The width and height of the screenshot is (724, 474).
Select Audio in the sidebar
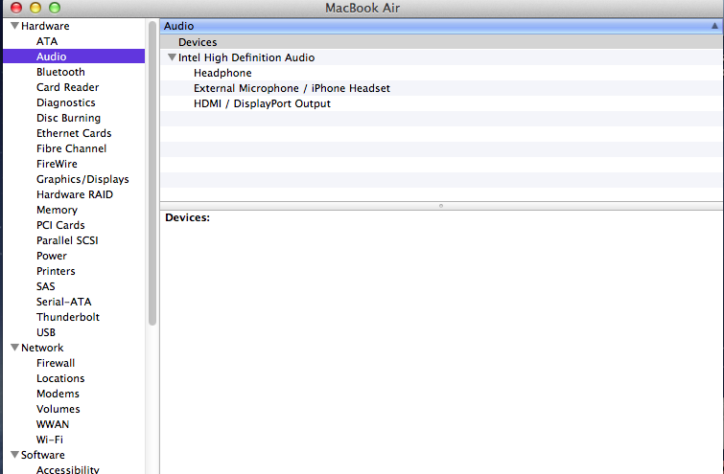[74, 56]
